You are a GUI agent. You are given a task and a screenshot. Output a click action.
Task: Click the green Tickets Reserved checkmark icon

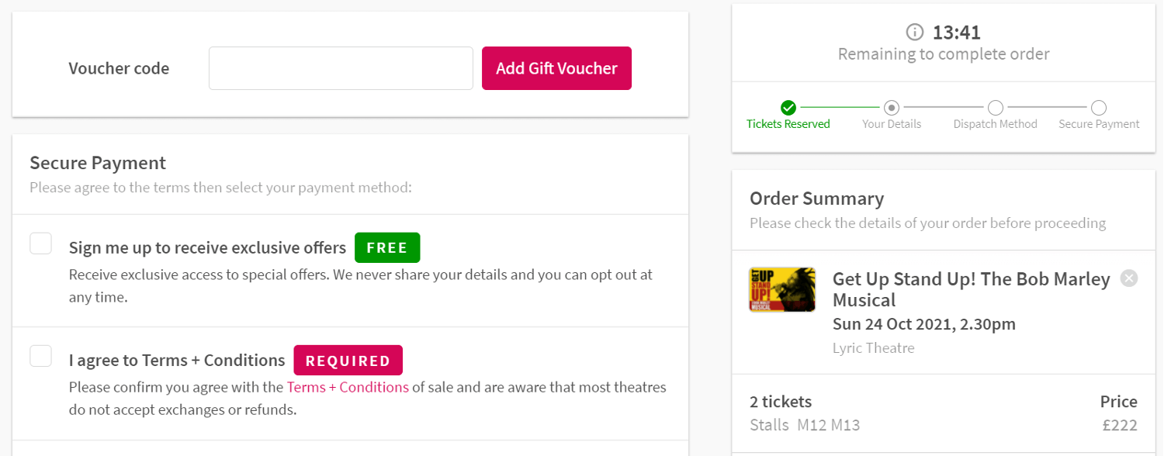click(788, 108)
